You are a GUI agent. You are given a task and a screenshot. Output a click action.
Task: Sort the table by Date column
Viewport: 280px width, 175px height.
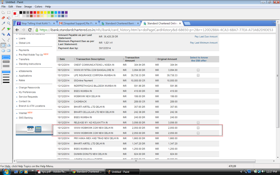click(62, 59)
